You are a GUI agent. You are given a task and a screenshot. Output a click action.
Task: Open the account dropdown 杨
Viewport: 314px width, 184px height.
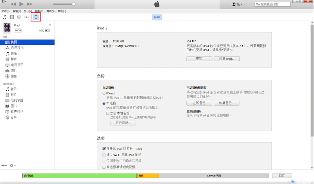[x=237, y=4]
